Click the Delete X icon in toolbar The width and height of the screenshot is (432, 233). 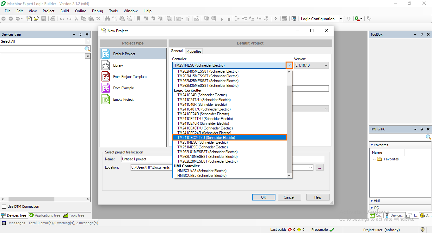pos(98,19)
